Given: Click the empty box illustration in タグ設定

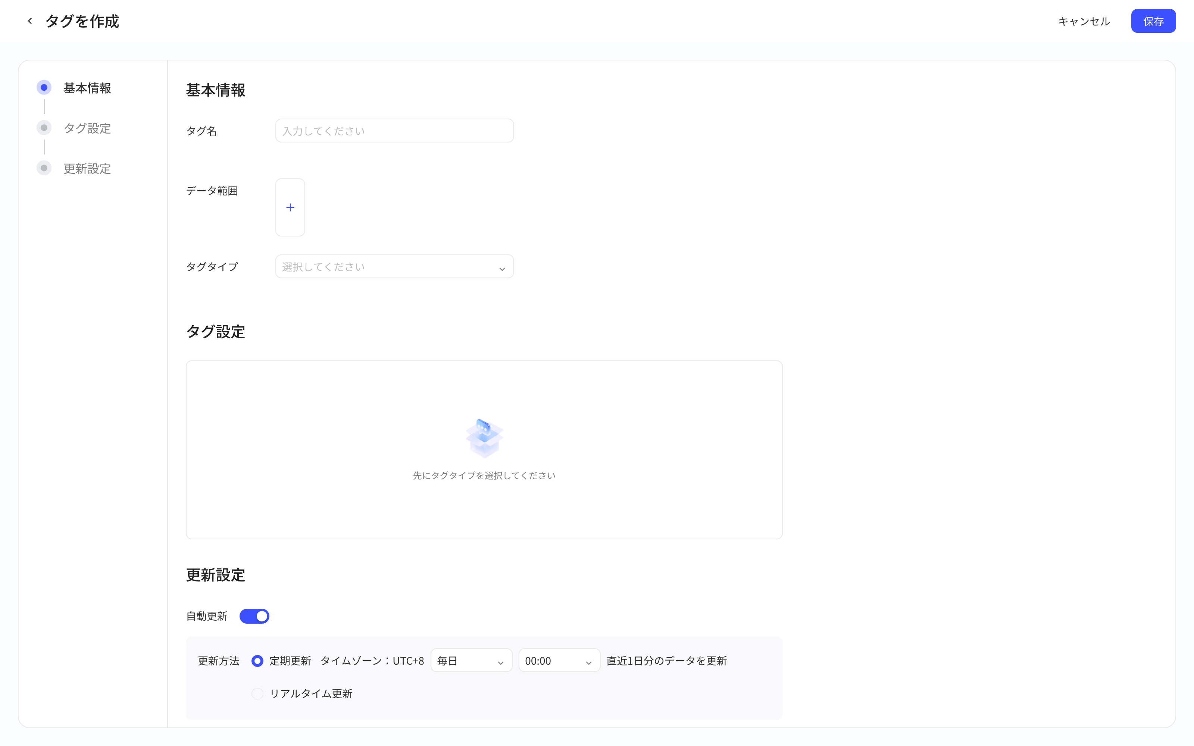Looking at the screenshot, I should coord(484,438).
